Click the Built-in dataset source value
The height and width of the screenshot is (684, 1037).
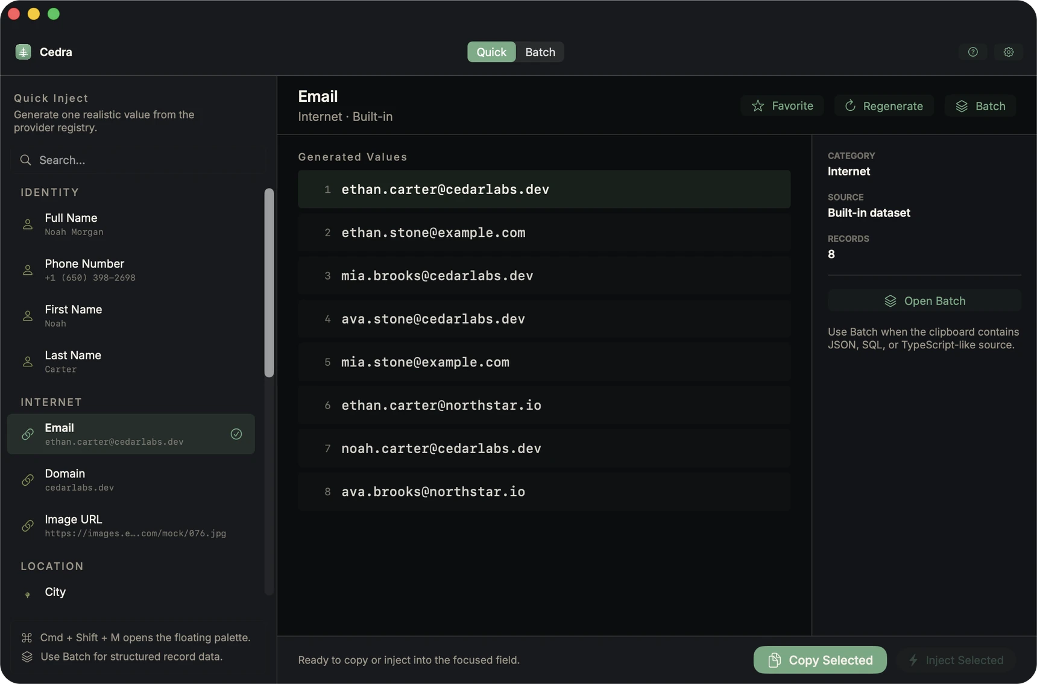[869, 213]
